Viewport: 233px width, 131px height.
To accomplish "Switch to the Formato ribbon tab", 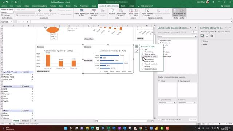I will [x=131, y=6].
